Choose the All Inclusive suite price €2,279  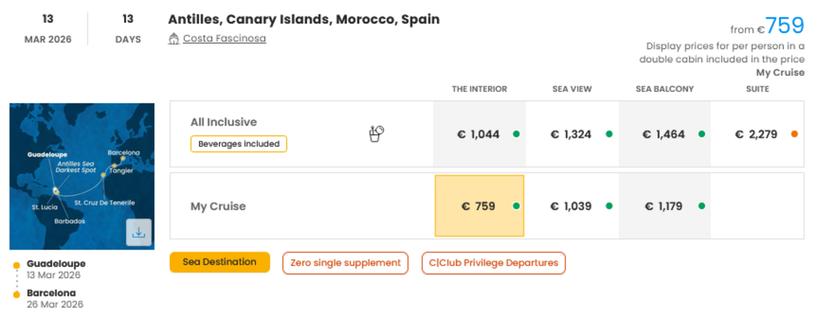[756, 134]
